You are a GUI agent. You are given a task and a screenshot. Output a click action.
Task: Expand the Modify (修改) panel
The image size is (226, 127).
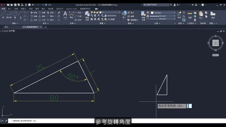(46, 23)
